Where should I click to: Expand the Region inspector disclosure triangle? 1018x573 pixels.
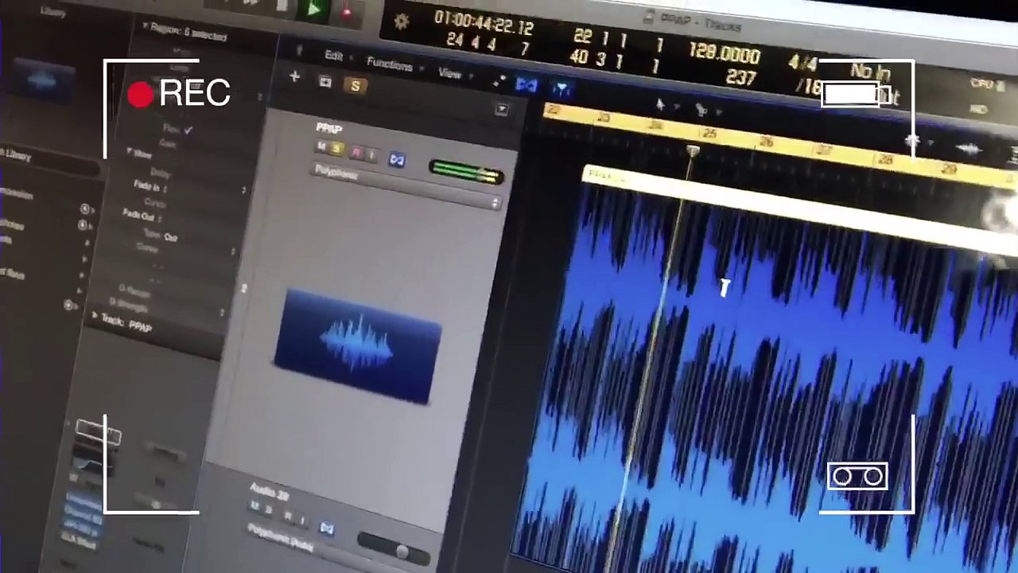pos(145,27)
